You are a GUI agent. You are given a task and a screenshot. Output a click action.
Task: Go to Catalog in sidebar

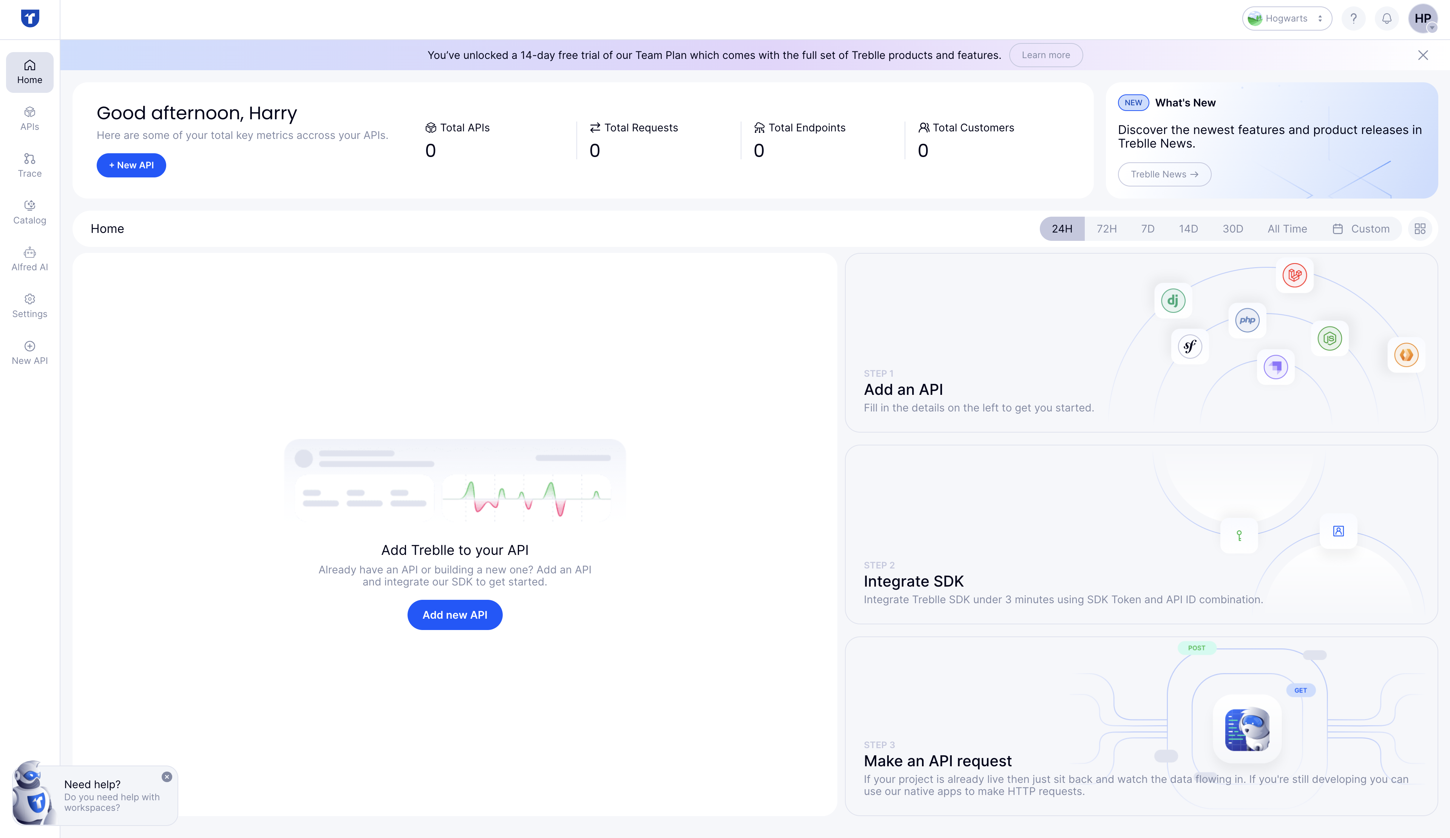[x=29, y=212]
